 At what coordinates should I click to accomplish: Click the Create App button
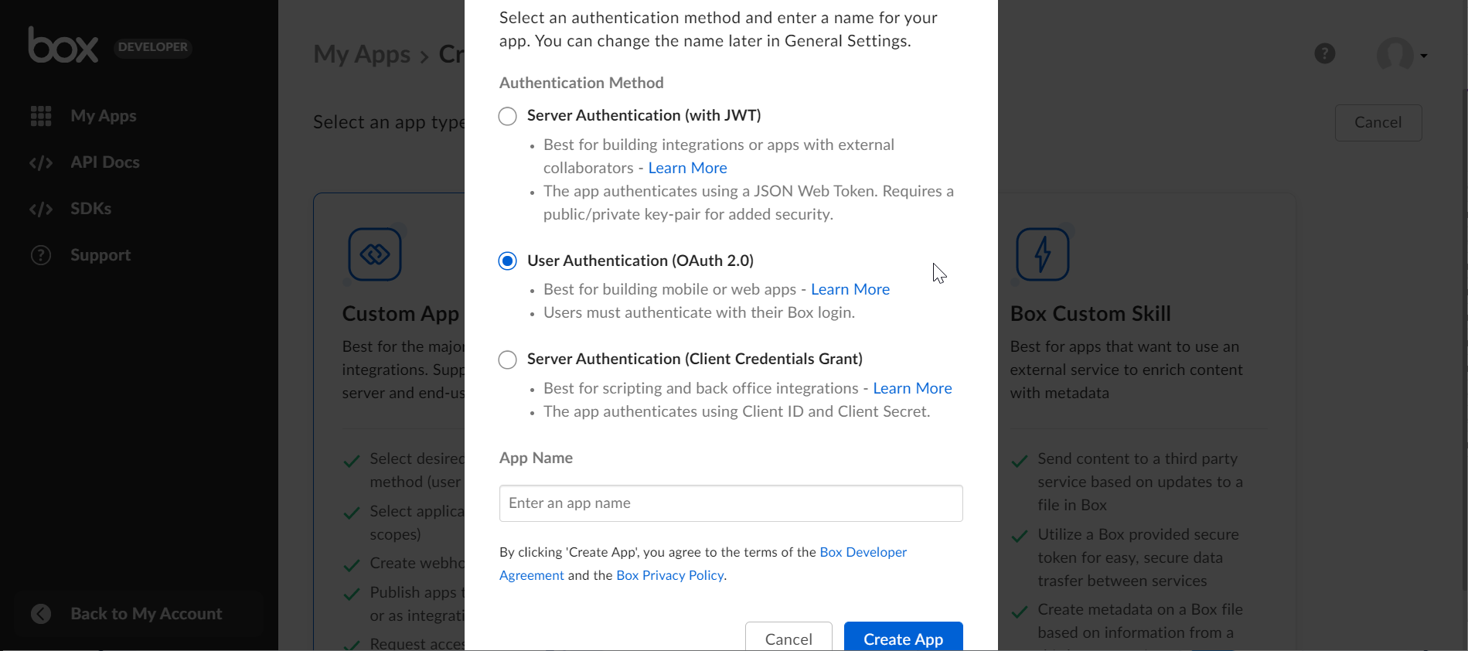click(903, 639)
